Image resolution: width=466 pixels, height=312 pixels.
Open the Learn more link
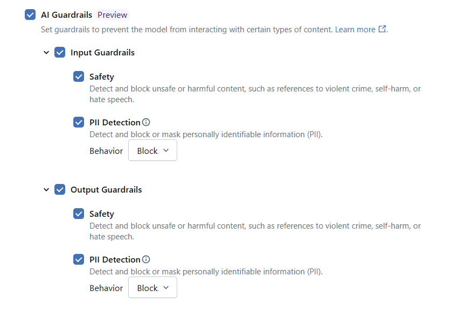[x=355, y=30]
